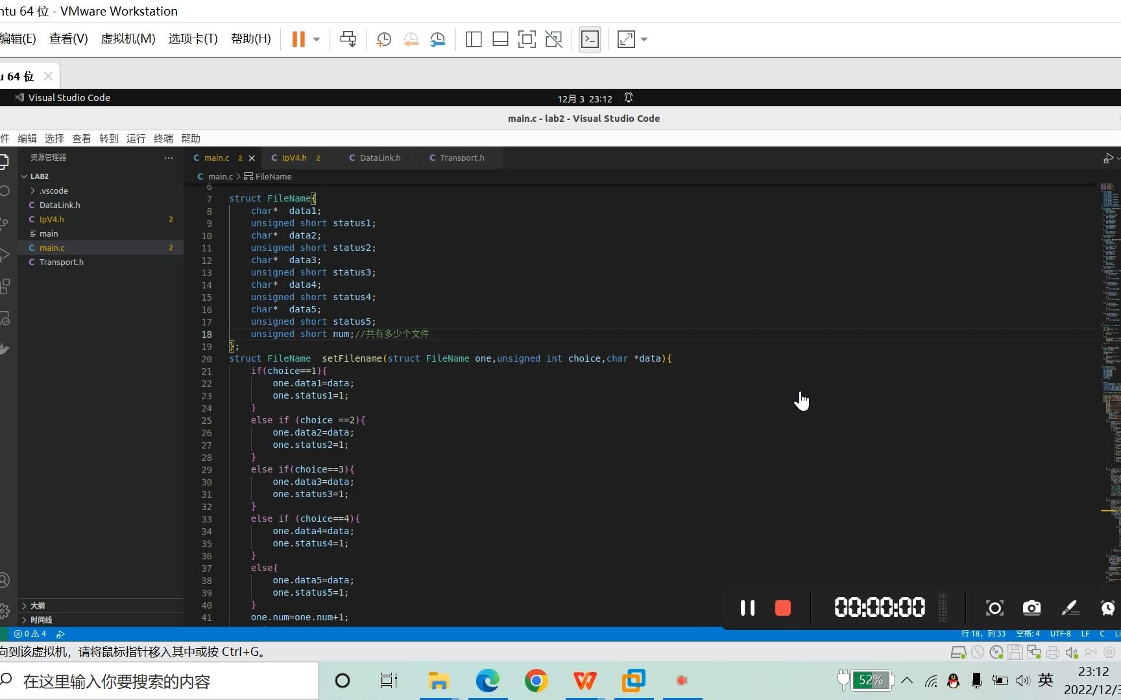Open IpV4.h in explorer
The image size is (1121, 700).
tap(101, 219)
